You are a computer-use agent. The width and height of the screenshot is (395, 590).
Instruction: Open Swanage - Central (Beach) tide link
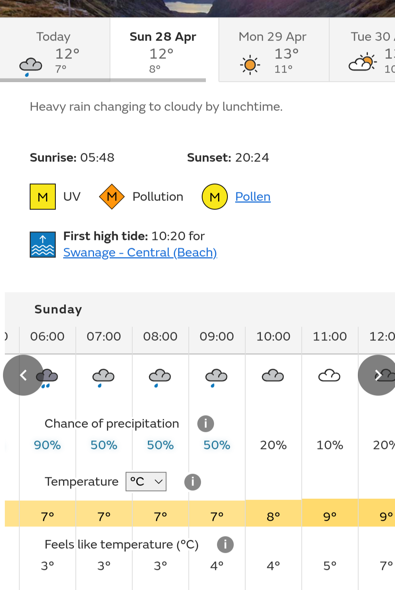pyautogui.click(x=140, y=253)
